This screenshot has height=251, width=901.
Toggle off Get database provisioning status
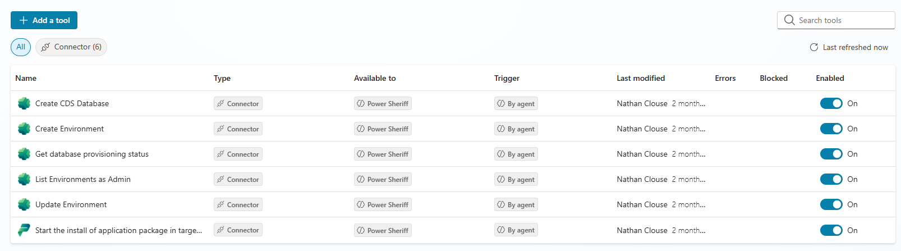[831, 154]
